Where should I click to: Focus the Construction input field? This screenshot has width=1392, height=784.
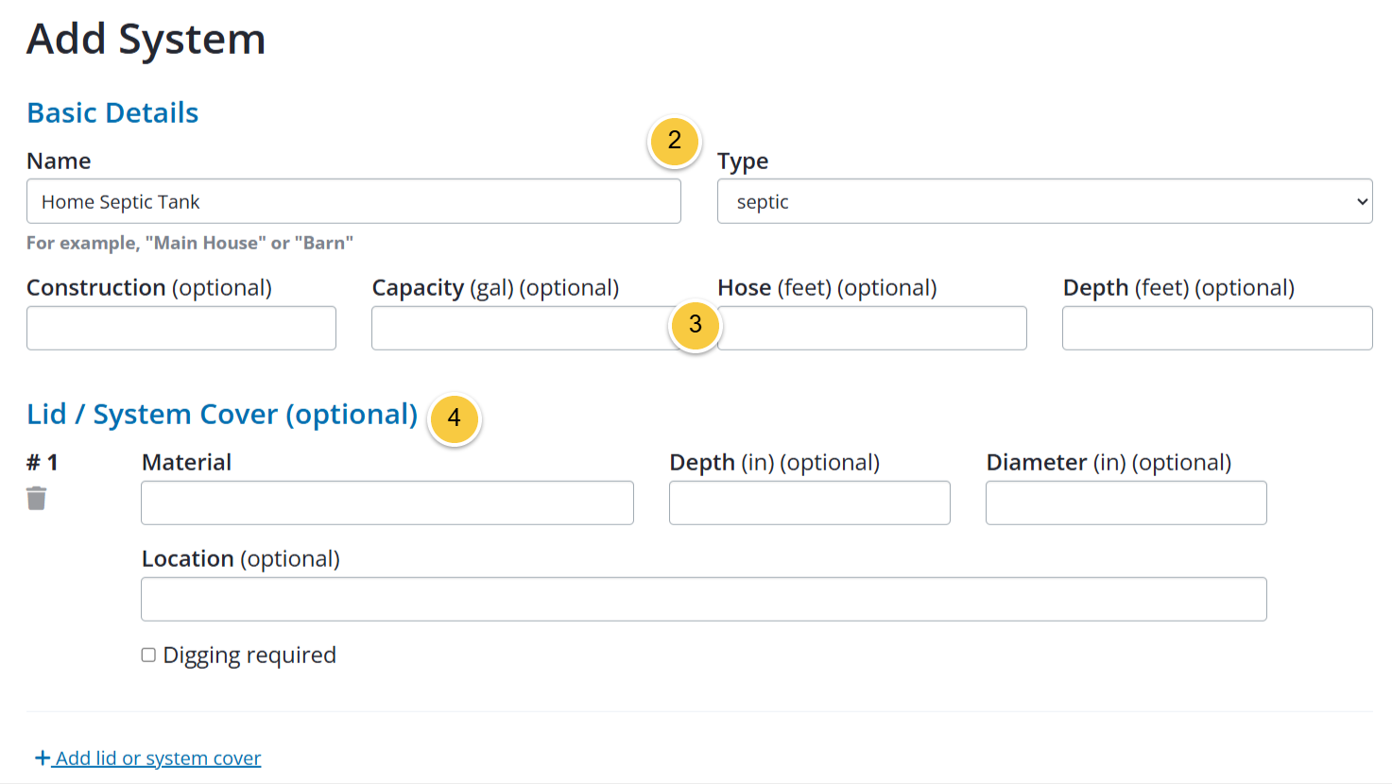(181, 328)
